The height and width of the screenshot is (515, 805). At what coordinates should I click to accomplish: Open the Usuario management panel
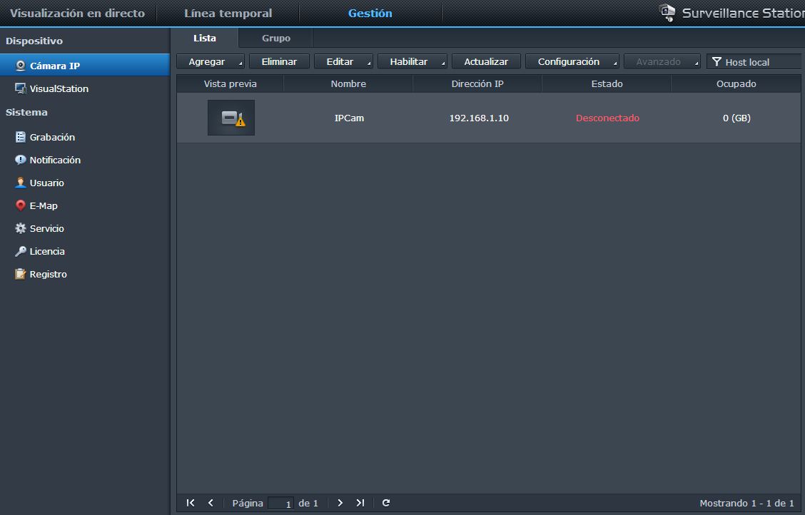pos(45,183)
